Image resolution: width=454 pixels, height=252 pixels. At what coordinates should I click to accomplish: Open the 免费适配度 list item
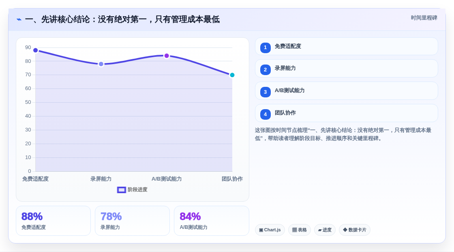pyautogui.click(x=346, y=46)
